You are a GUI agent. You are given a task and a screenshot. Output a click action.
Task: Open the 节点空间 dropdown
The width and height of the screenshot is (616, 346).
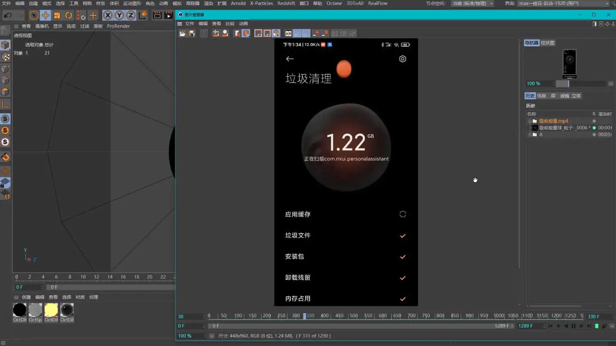pyautogui.click(x=472, y=3)
